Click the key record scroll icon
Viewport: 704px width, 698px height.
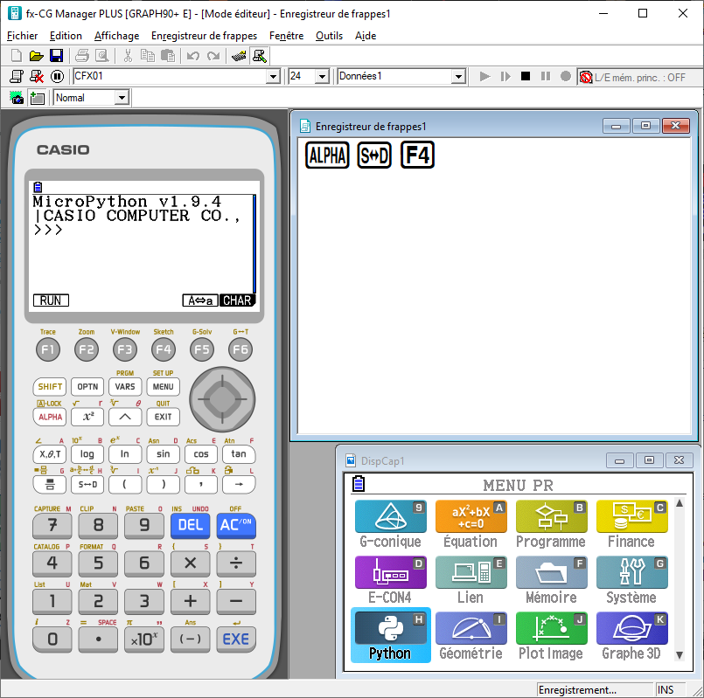coord(17,77)
